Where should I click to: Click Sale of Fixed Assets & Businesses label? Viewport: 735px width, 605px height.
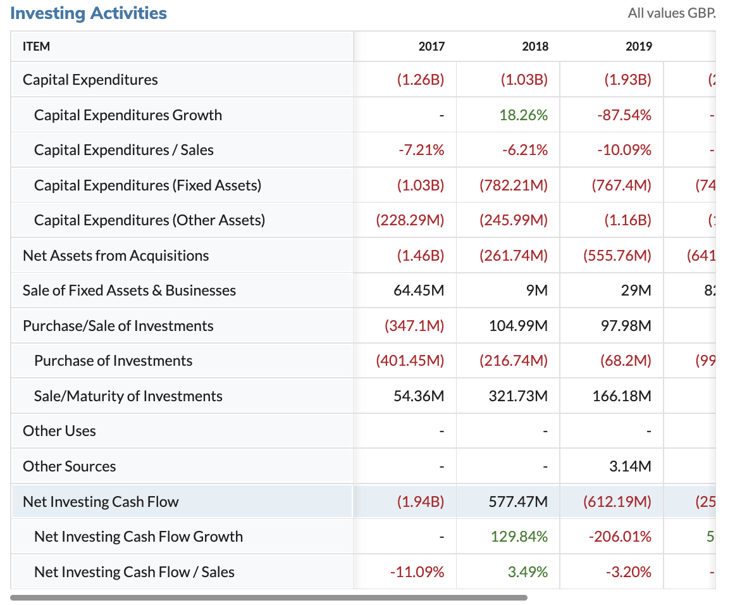129,290
